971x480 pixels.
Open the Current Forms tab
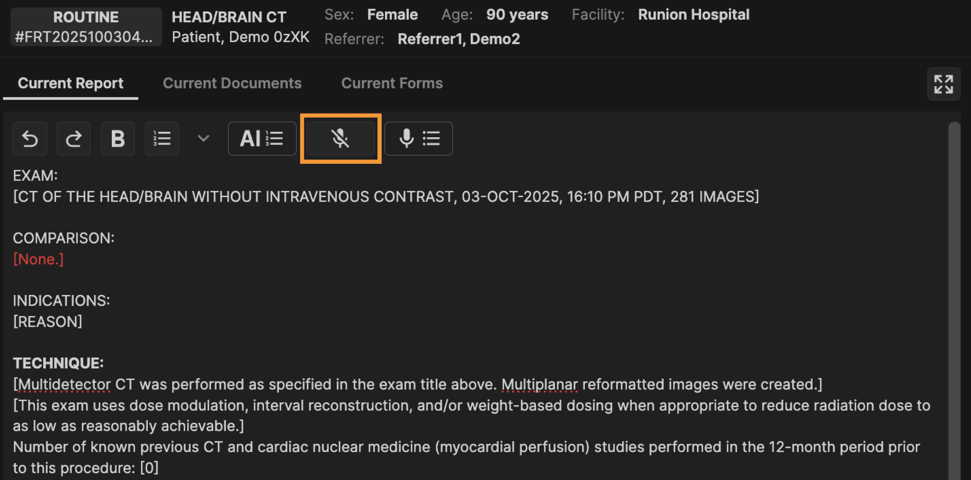pos(392,83)
